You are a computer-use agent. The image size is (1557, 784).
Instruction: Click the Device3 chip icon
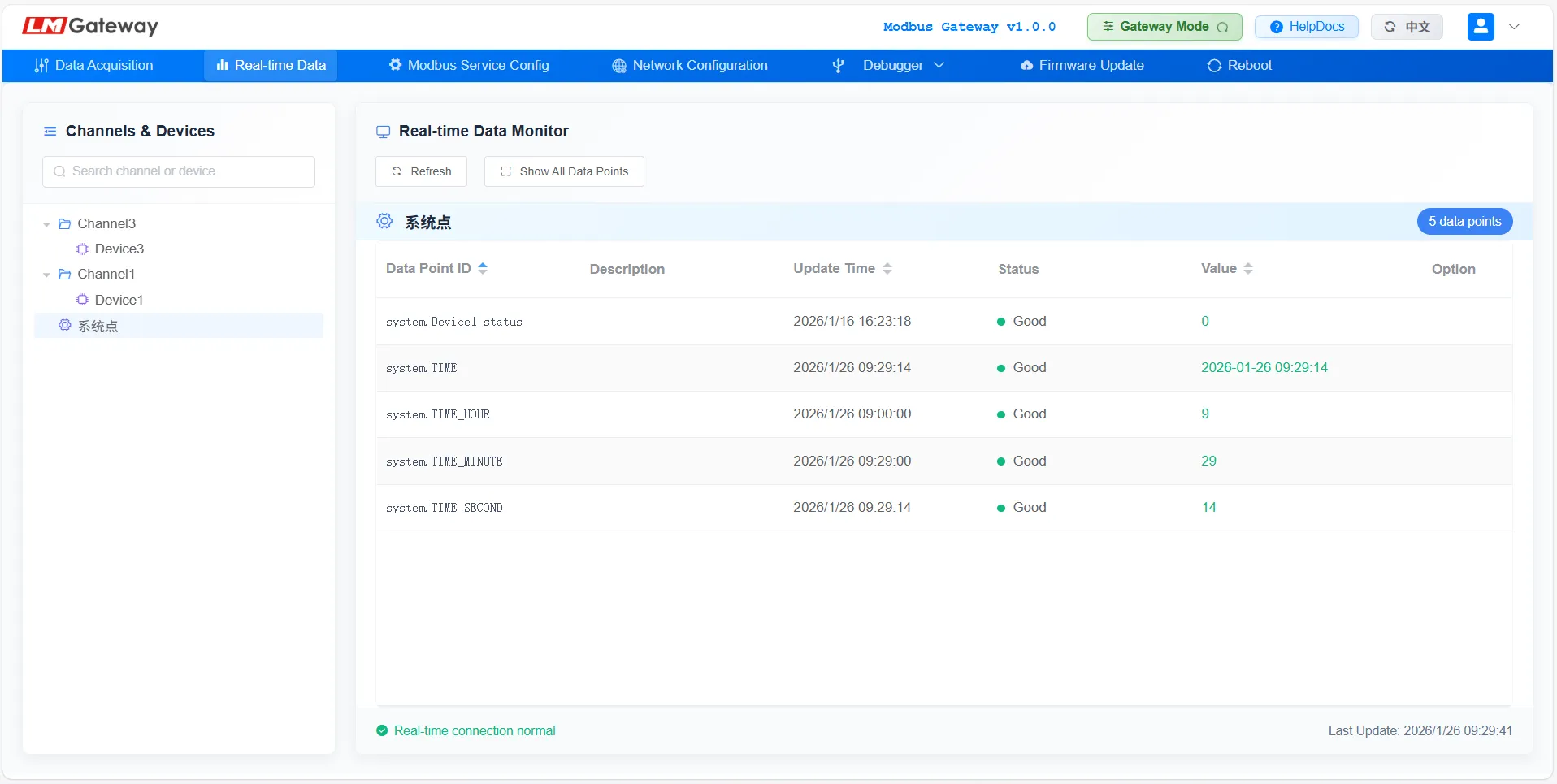tap(82, 249)
